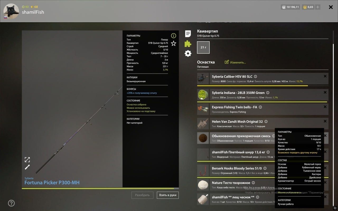Click the small round icon at bottom-right corner

pyautogui.click(x=335, y=208)
